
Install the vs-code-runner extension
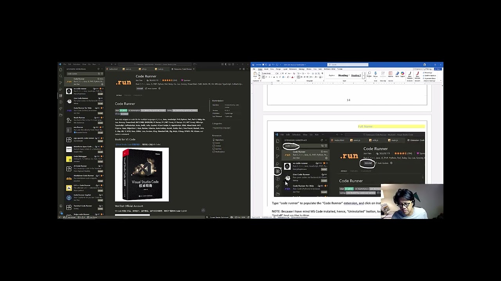[101, 94]
